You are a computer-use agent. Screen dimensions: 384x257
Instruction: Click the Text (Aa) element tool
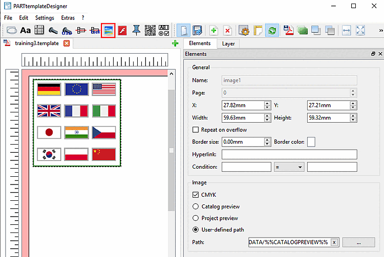pyautogui.click(x=26, y=30)
